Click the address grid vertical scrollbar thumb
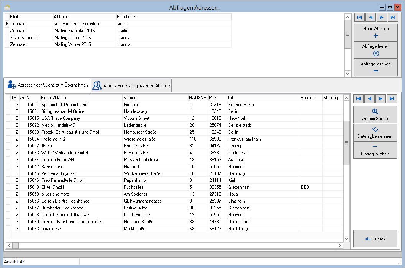This screenshot has height=268, width=405. pos(346,143)
